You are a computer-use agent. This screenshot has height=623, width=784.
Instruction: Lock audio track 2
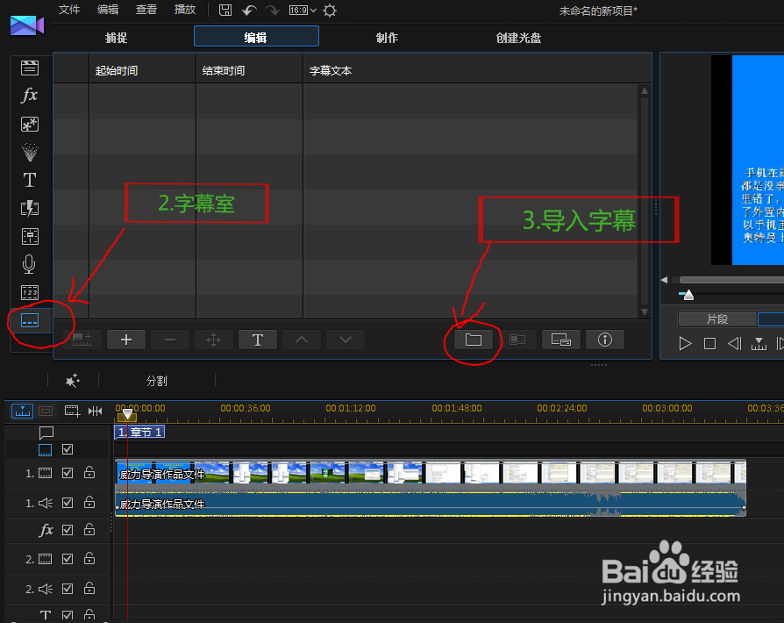pyautogui.click(x=89, y=588)
